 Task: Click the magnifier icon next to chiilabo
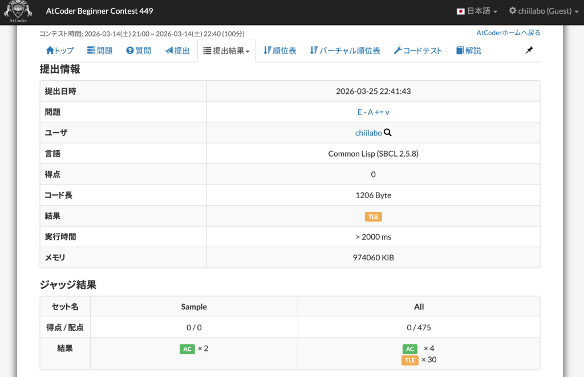click(388, 132)
